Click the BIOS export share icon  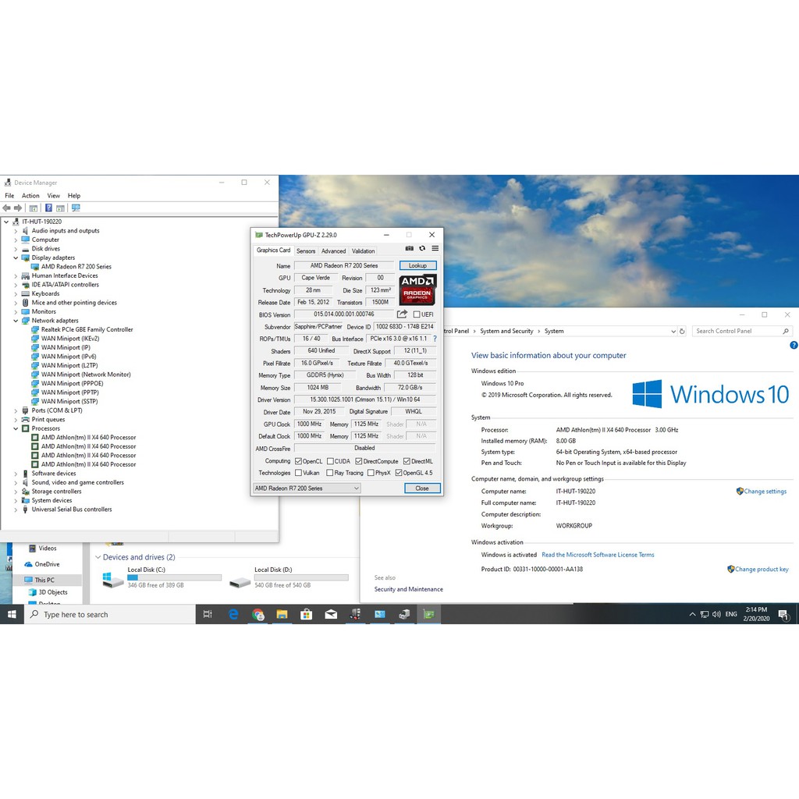coord(402,314)
